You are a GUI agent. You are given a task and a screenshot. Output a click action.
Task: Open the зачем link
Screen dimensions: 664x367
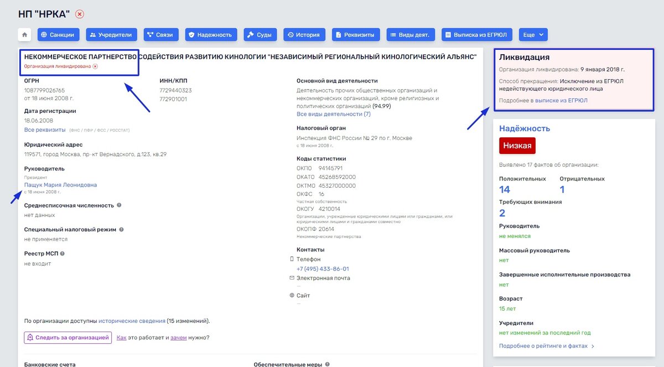[179, 337]
